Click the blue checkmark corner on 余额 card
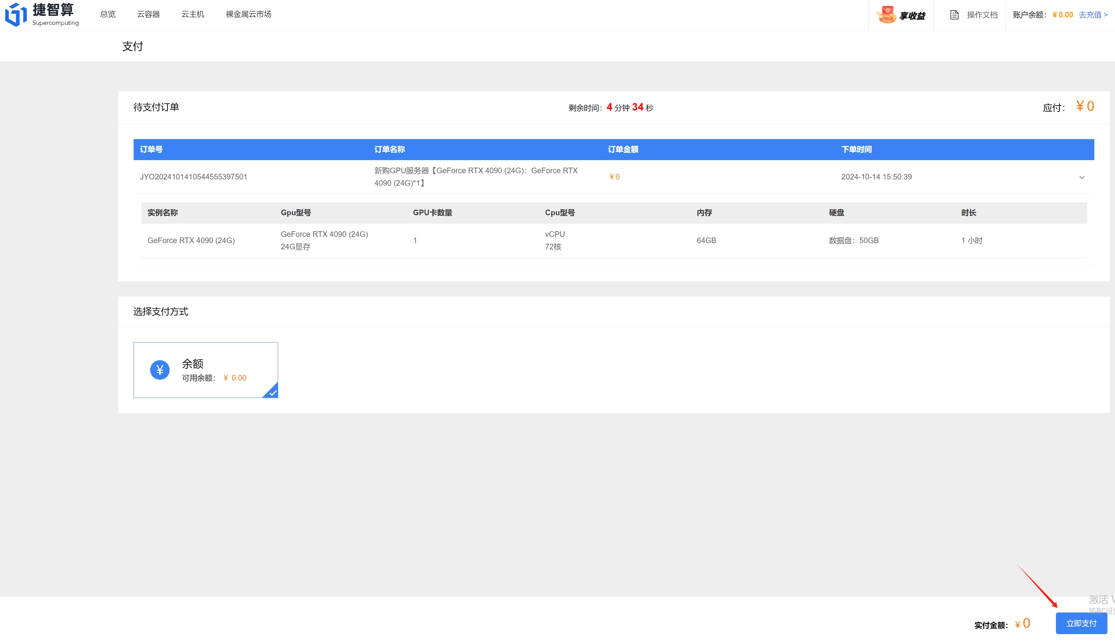1115x642 pixels. click(x=272, y=392)
